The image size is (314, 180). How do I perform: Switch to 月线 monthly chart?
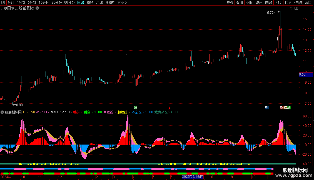99,2
